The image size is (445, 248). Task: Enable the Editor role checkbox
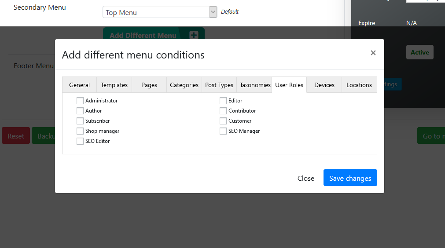(223, 101)
